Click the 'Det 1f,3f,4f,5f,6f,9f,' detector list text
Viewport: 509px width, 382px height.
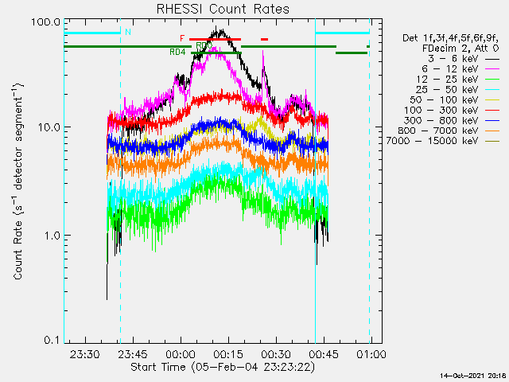click(450, 38)
